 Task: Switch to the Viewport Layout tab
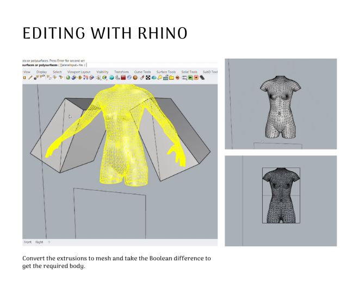[x=79, y=72]
